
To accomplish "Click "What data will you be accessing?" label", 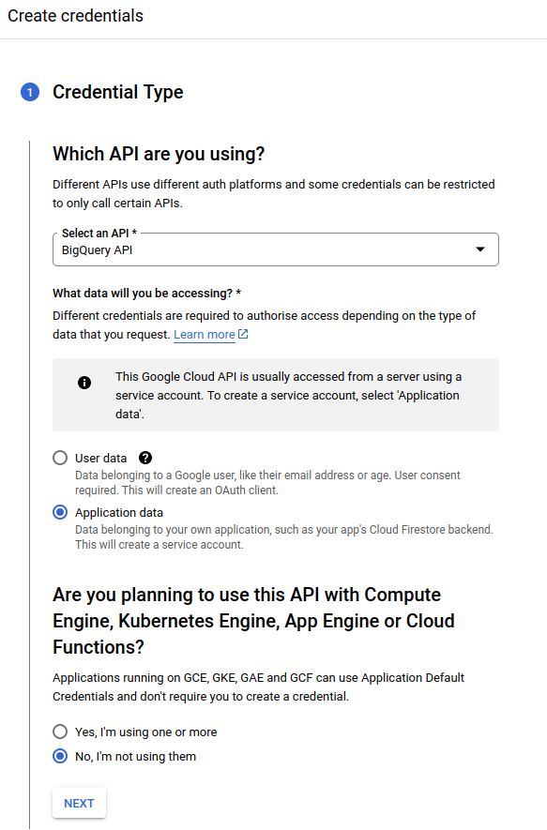I will click(146, 294).
